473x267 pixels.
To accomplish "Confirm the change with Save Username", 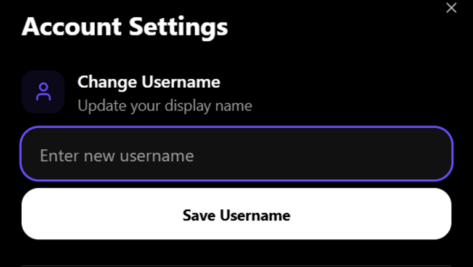I will 236,215.
